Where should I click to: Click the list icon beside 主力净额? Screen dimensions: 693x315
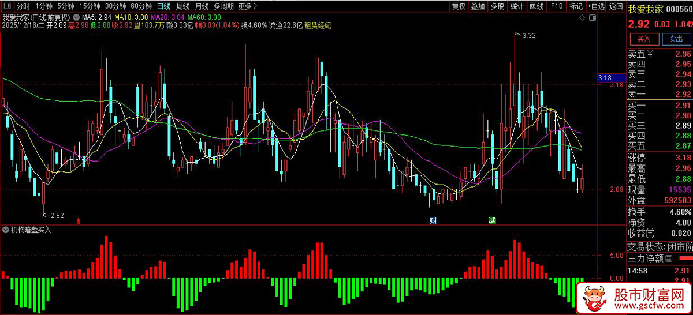pos(669,258)
